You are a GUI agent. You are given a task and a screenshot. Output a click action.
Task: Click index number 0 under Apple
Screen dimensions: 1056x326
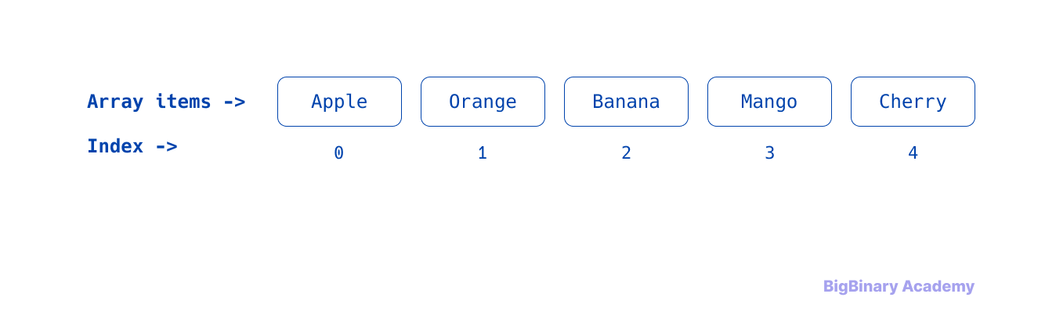tap(338, 153)
